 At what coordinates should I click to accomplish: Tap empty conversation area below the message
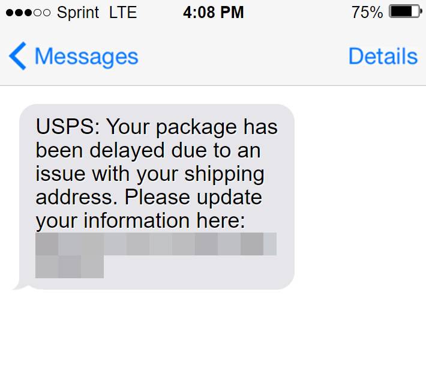213,337
